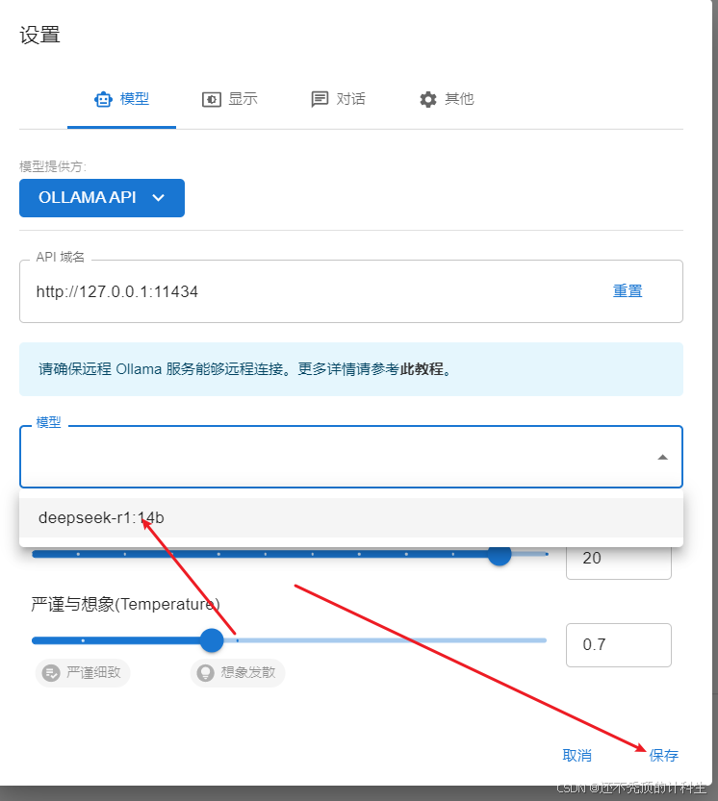Click the light track of the Temperature slider
Viewport: 718px width, 801px height.
click(385, 640)
